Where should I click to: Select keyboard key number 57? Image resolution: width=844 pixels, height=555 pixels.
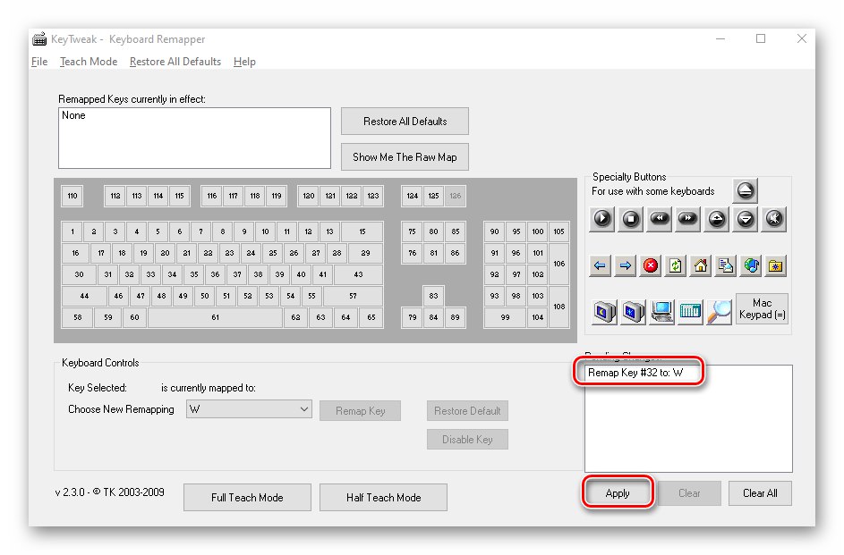tap(354, 296)
